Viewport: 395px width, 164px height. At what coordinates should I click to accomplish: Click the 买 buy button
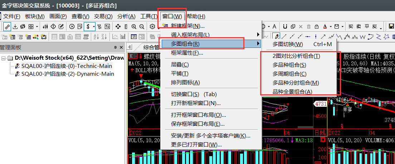point(351,26)
